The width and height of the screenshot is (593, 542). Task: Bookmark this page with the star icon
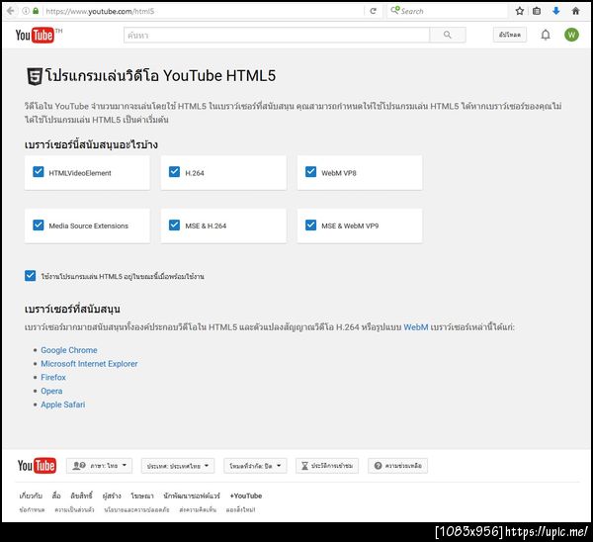520,11
